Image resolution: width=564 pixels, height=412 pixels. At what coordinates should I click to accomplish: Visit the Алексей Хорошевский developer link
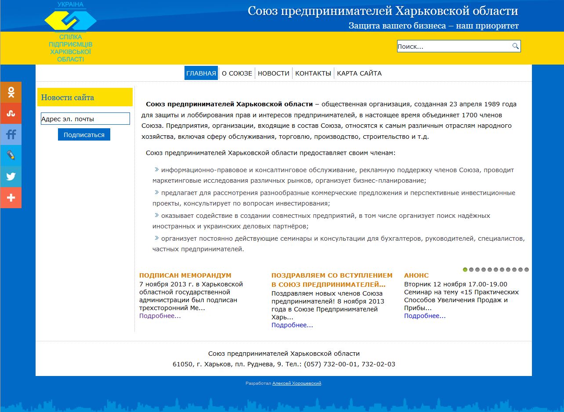296,383
